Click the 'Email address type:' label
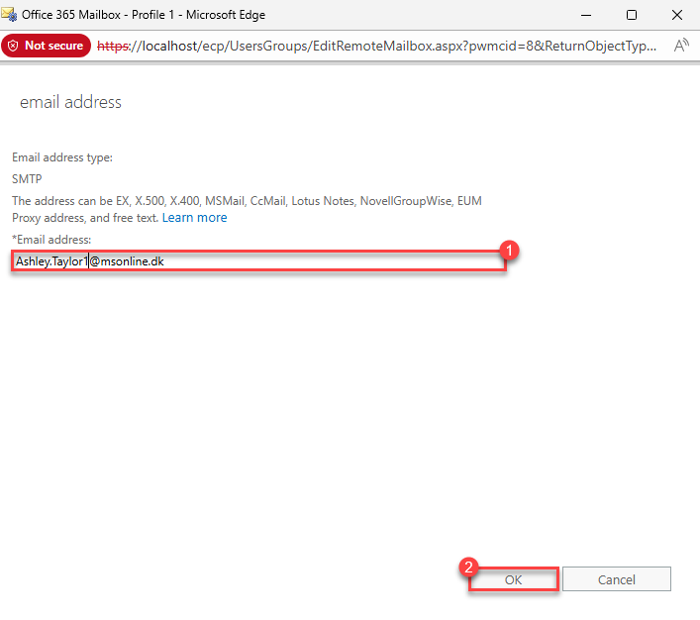 62,157
